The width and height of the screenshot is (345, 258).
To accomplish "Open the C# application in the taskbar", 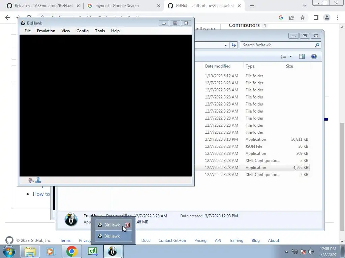I will click(92, 251).
